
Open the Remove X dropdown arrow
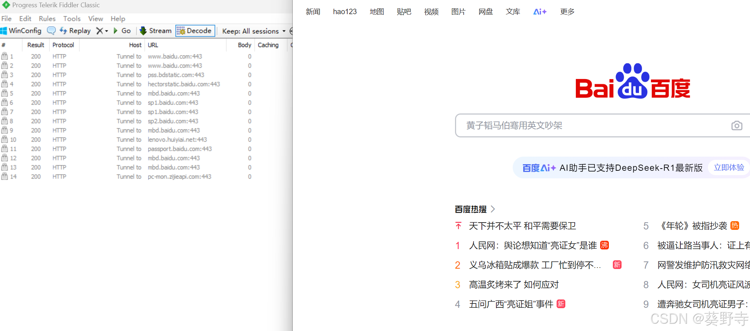(x=107, y=31)
